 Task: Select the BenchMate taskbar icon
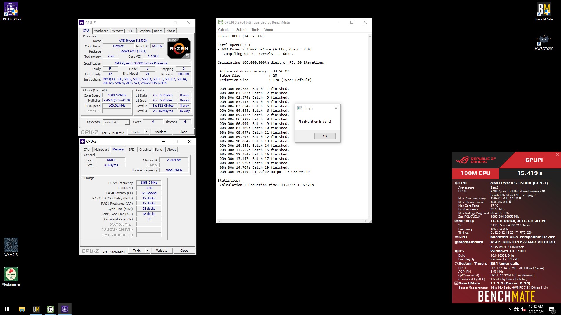tap(36, 309)
